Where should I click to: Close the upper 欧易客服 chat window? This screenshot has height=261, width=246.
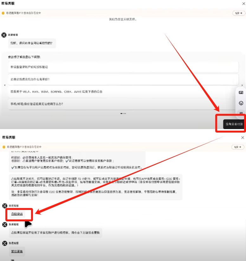(x=243, y=4)
